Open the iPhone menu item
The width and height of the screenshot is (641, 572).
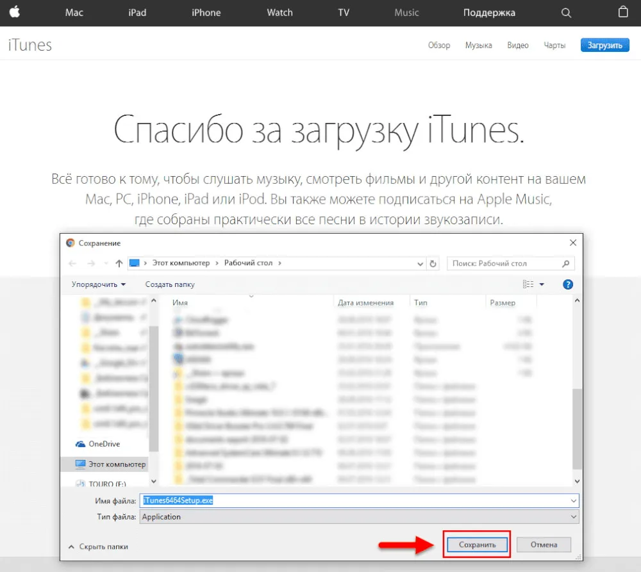[206, 13]
